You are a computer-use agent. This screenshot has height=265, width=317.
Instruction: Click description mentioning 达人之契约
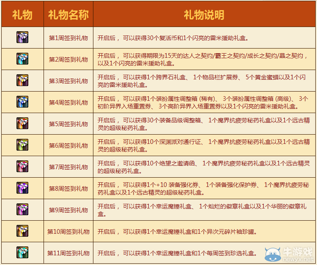coord(204,59)
